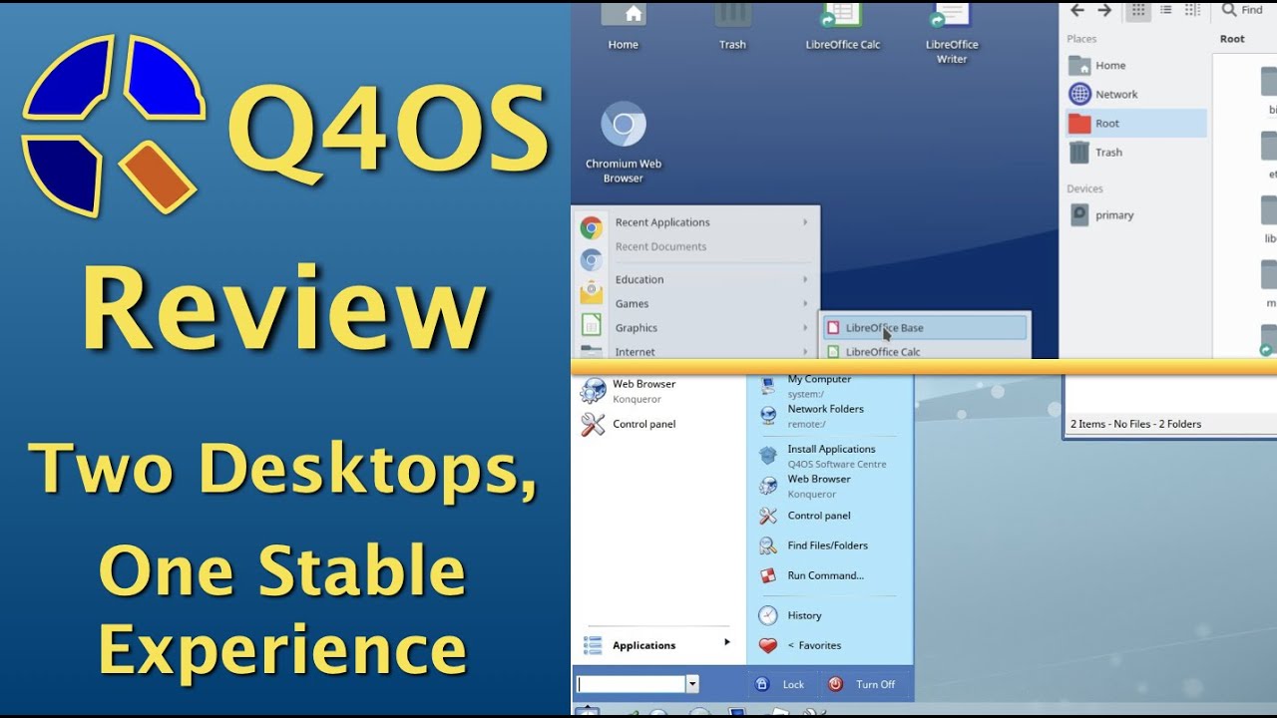This screenshot has width=1277, height=718.
Task: Select Network in the Places sidebar
Action: tap(1136, 95)
